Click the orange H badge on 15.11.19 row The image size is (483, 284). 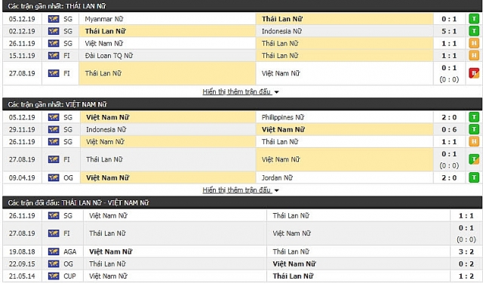pyautogui.click(x=474, y=55)
